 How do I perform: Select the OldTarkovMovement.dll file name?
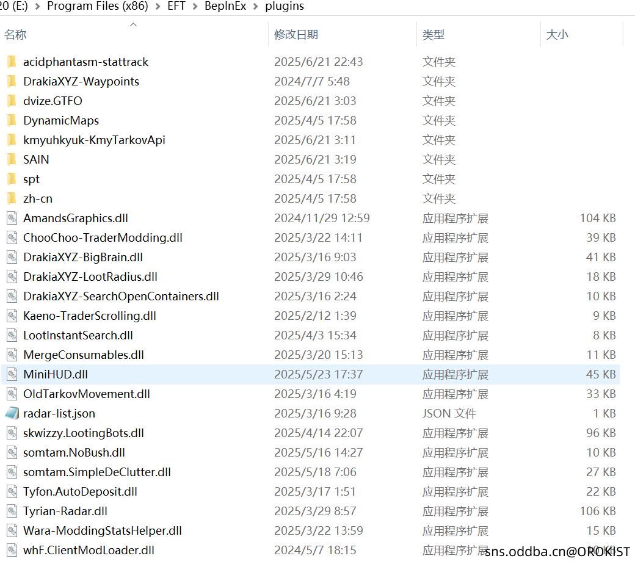click(87, 394)
